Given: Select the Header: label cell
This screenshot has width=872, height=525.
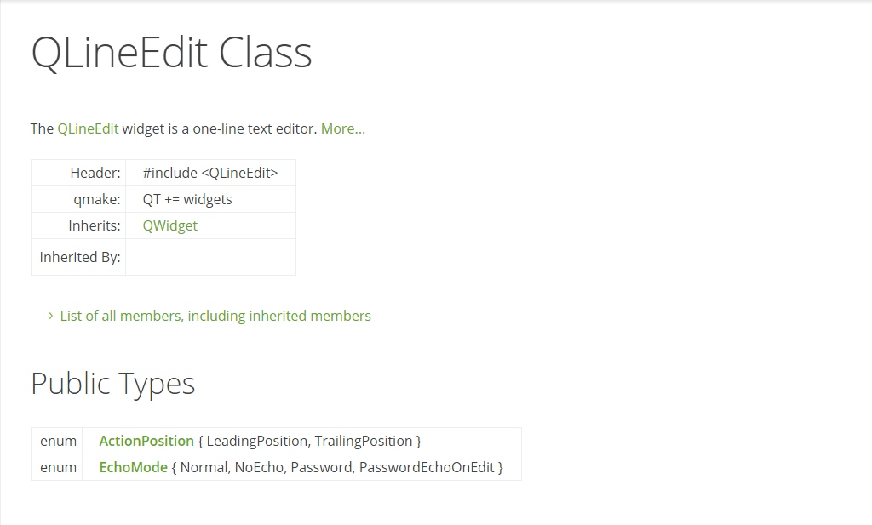Looking at the screenshot, I should pos(78,173).
